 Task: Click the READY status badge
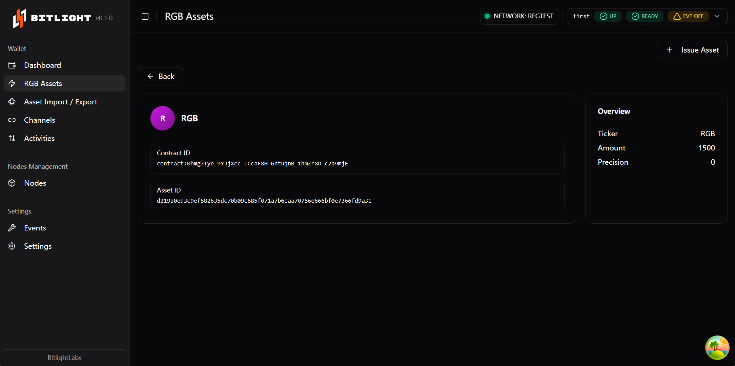pyautogui.click(x=645, y=16)
